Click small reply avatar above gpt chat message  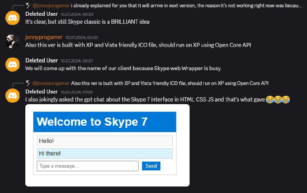[x=28, y=83]
